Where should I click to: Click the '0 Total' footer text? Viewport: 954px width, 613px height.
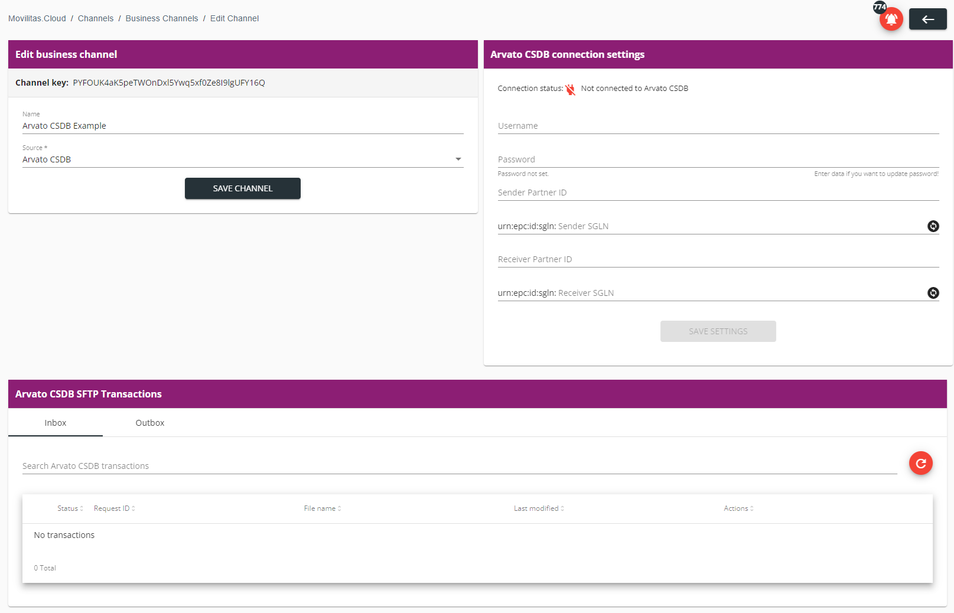(x=45, y=568)
